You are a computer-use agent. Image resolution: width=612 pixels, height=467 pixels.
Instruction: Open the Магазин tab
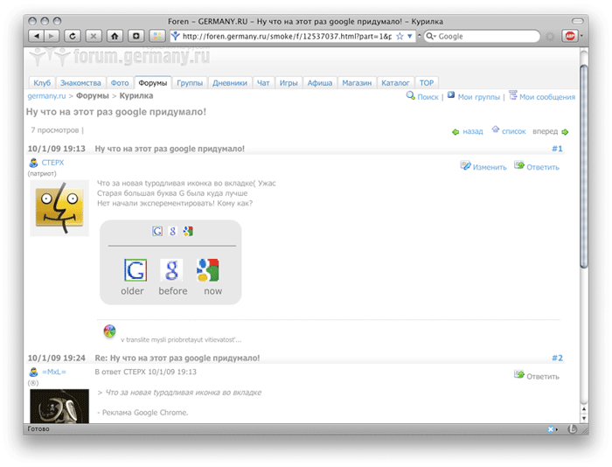pyautogui.click(x=358, y=83)
